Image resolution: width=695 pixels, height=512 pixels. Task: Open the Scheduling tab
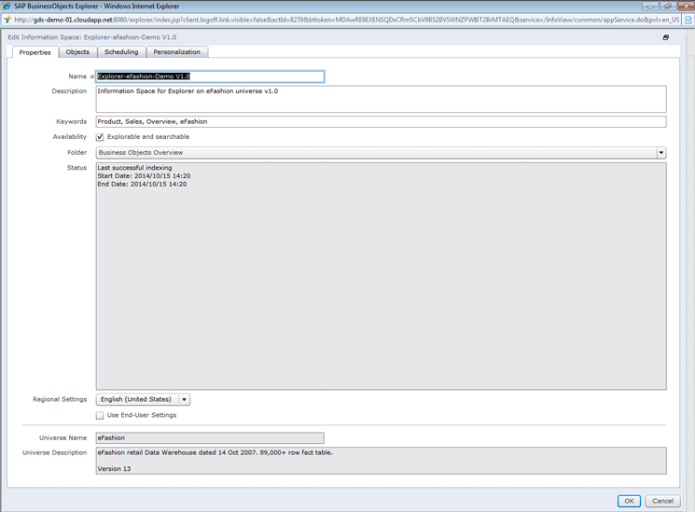pyautogui.click(x=121, y=52)
